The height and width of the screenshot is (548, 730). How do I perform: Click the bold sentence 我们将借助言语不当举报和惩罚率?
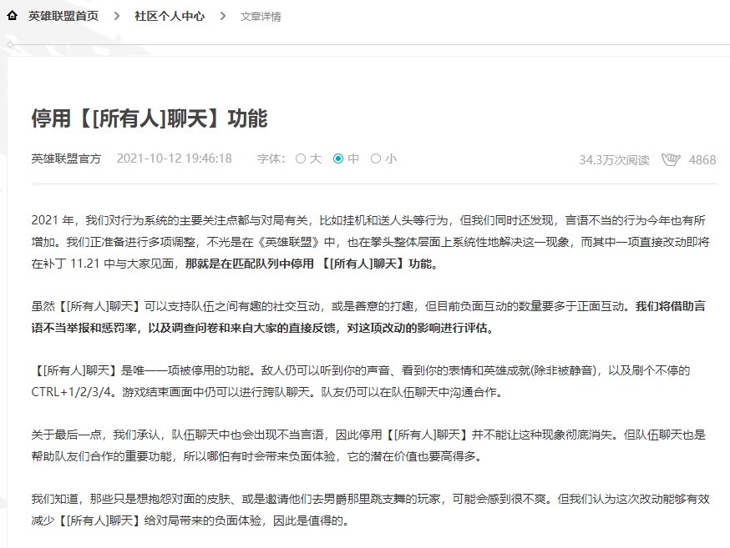[x=368, y=317]
